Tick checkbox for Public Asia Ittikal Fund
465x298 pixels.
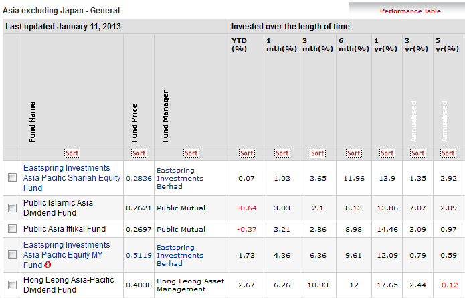click(x=12, y=229)
